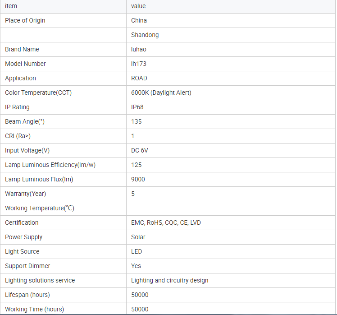
Task: Select the 'DC 6V' input voltage value
Action: (139, 150)
